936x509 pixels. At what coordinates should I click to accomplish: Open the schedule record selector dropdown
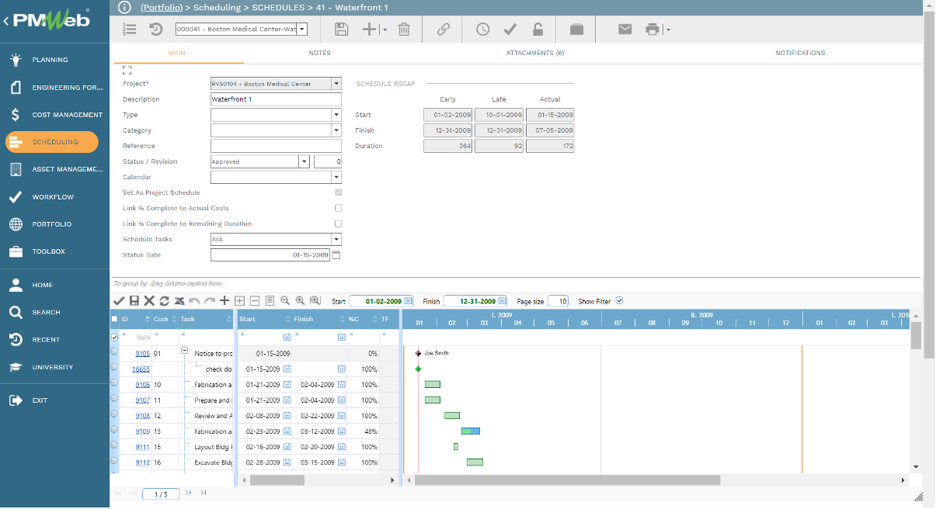tap(302, 29)
